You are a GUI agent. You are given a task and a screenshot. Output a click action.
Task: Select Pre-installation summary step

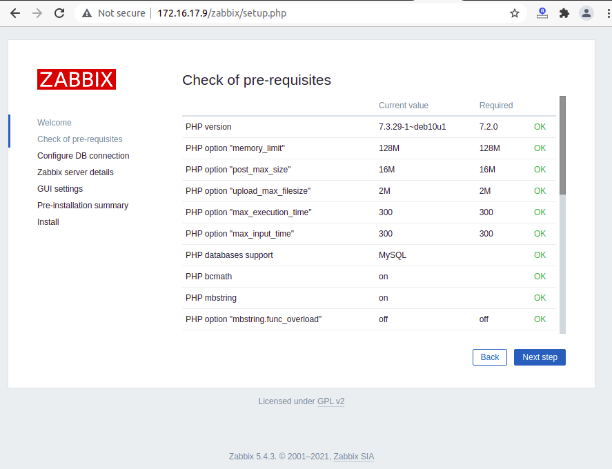point(83,206)
